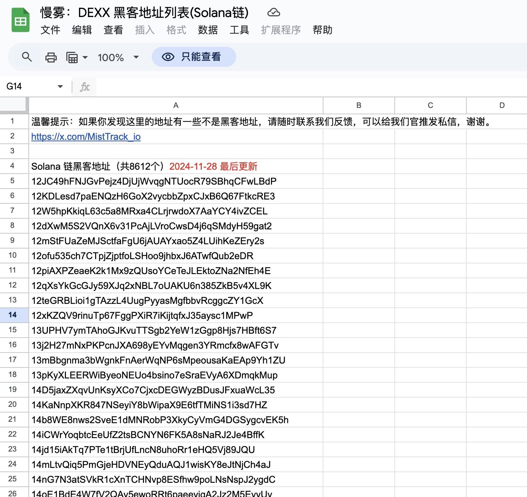Select row 4 containing Solana 链黑客地址
The width and height of the screenshot is (527, 497).
pyautogui.click(x=13, y=166)
